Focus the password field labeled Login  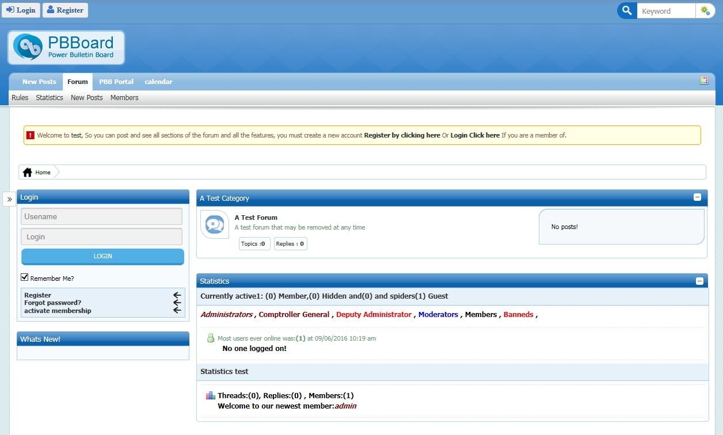102,236
